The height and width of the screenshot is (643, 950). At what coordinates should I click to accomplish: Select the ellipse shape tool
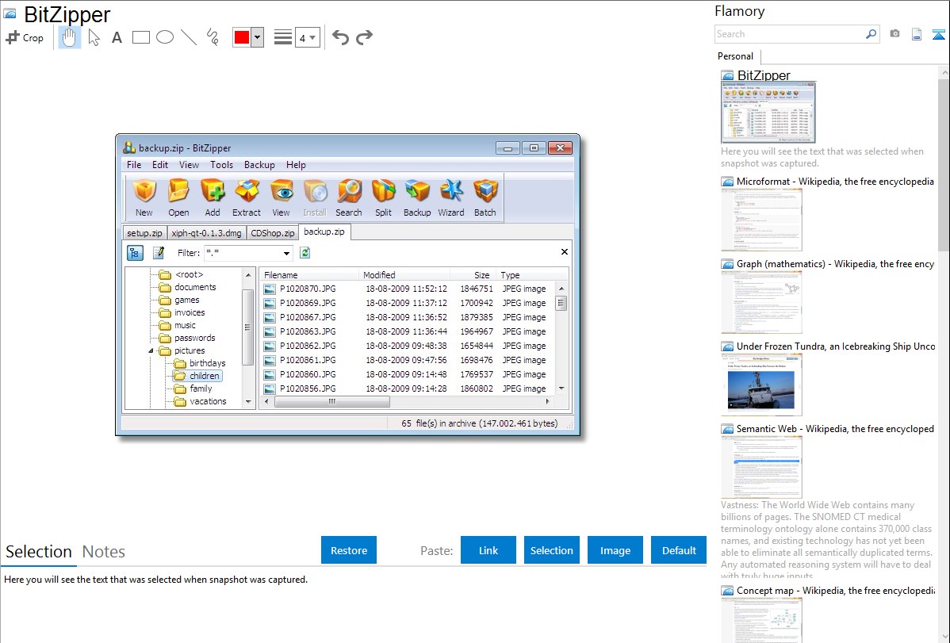click(165, 37)
